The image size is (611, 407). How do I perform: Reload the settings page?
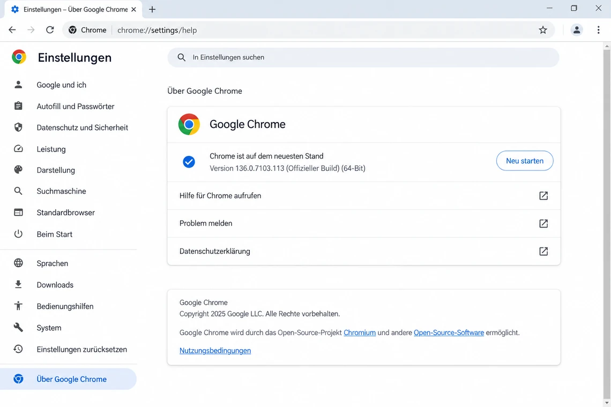50,30
